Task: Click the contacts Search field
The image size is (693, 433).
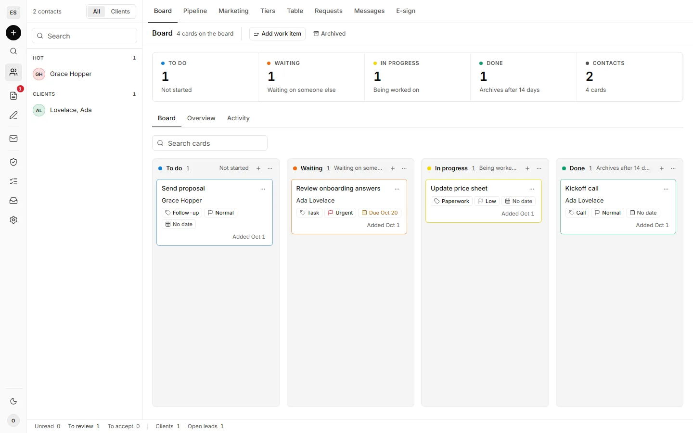Action: (x=85, y=36)
